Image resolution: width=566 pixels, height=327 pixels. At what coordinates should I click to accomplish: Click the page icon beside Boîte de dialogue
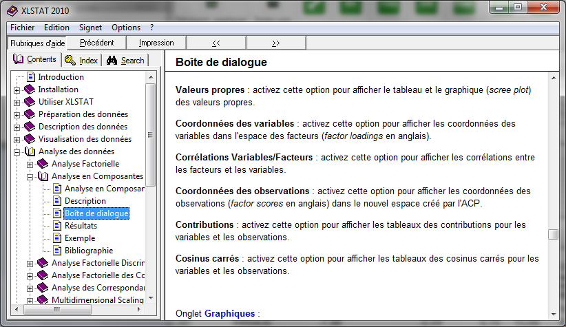tap(57, 213)
